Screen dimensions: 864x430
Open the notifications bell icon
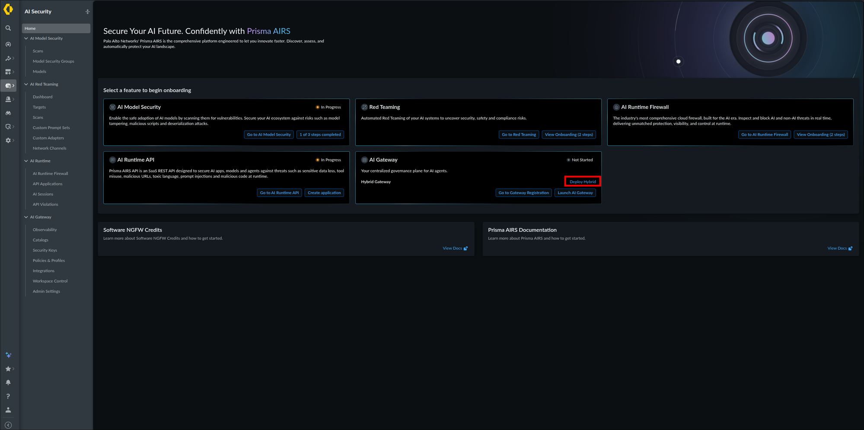tap(8, 382)
